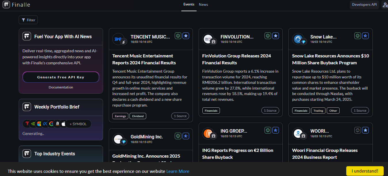Click the Snow Lake company logo

298,39
